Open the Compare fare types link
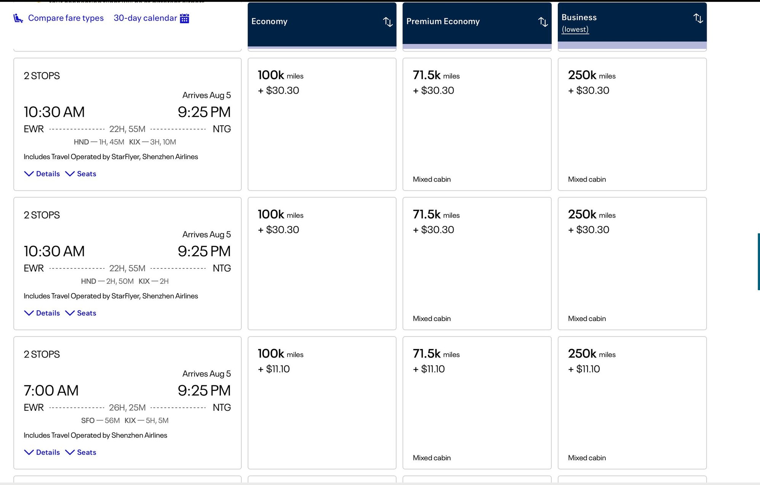The width and height of the screenshot is (760, 485). click(65, 18)
